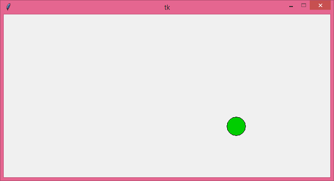The height and width of the screenshot is (181, 334).
Task: Click the green circle on the canvas
Action: tap(236, 126)
